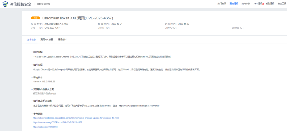
Task: Click the 组件官方解决方案 heading
Action: [x=43, y=101]
